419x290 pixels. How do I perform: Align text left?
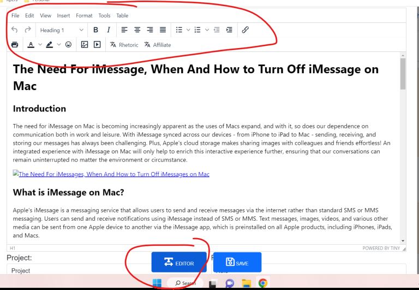tap(124, 29)
